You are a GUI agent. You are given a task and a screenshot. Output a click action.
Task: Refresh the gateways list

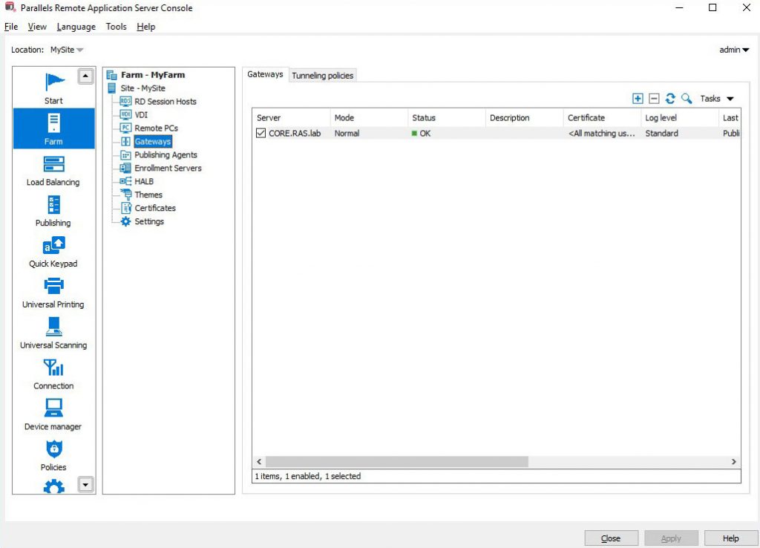pos(670,99)
